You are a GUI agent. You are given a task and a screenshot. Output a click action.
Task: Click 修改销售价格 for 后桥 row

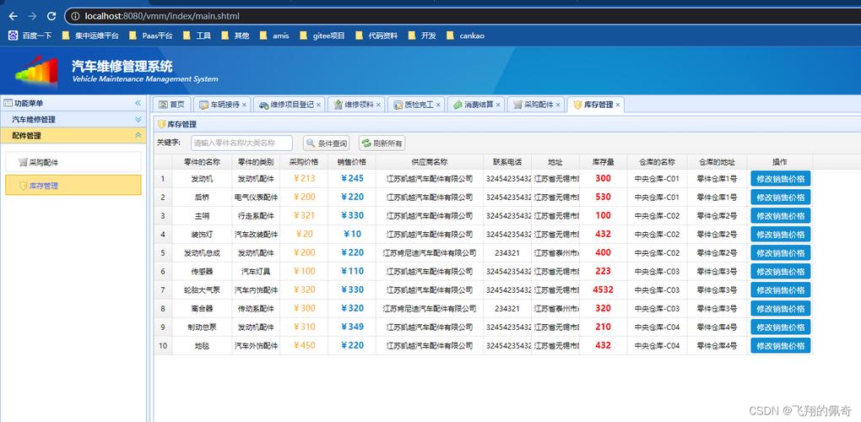pyautogui.click(x=780, y=197)
